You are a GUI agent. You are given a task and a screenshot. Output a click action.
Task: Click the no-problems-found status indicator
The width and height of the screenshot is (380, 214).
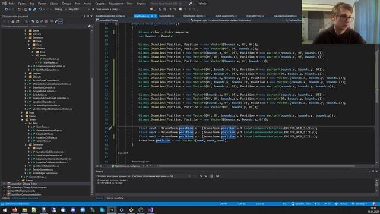coord(125,166)
